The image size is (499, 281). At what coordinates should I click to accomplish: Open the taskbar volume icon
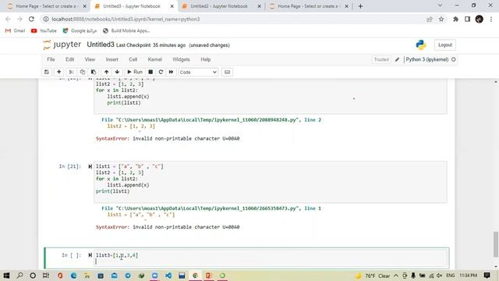coord(440,276)
